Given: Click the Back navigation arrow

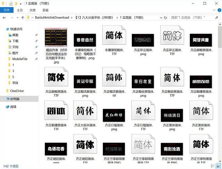Looking at the screenshot, I should pyautogui.click(x=4, y=18).
